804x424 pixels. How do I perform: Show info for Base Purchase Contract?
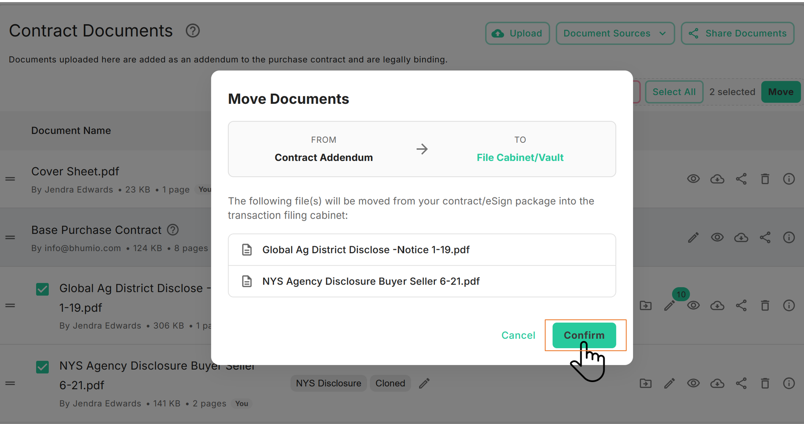point(789,237)
